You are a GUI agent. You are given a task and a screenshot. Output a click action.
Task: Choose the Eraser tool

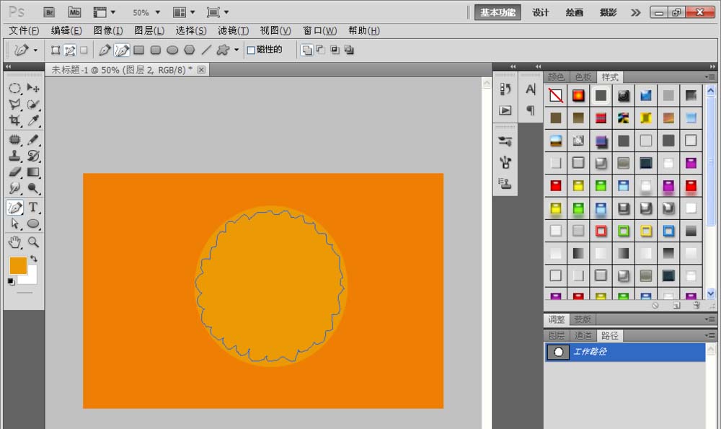click(x=14, y=172)
